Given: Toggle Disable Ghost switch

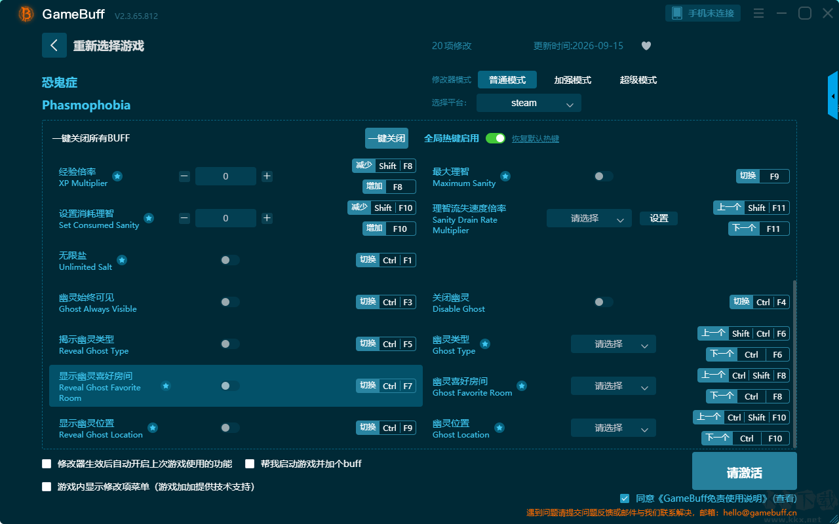Looking at the screenshot, I should [604, 302].
